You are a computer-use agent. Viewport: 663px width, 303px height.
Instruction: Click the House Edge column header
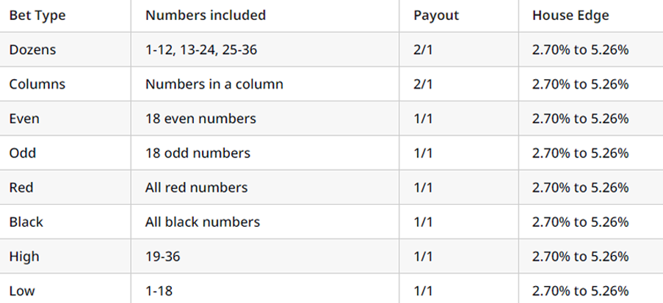coord(571,15)
